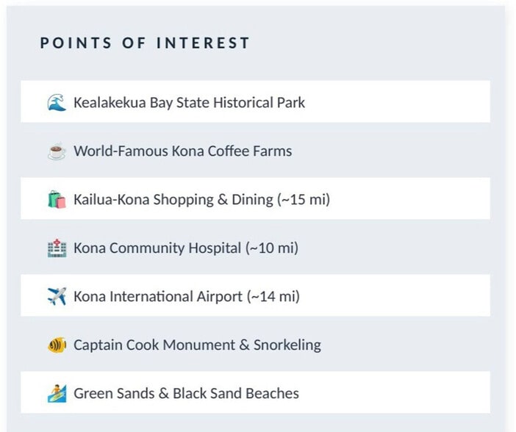Click the wave icon beside Kealakekua Bay
The image size is (516, 432).
57,102
